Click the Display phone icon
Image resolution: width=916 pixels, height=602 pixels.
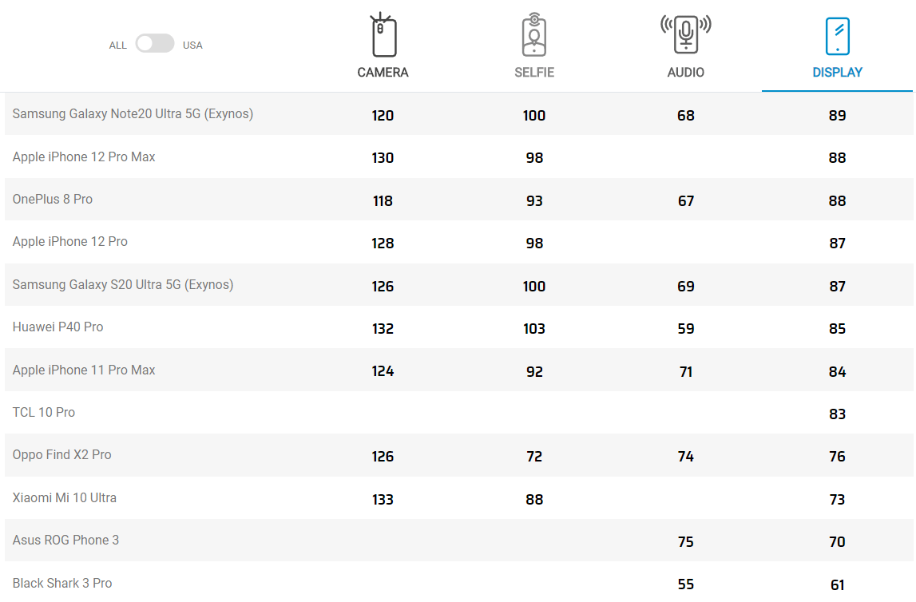pyautogui.click(x=837, y=36)
